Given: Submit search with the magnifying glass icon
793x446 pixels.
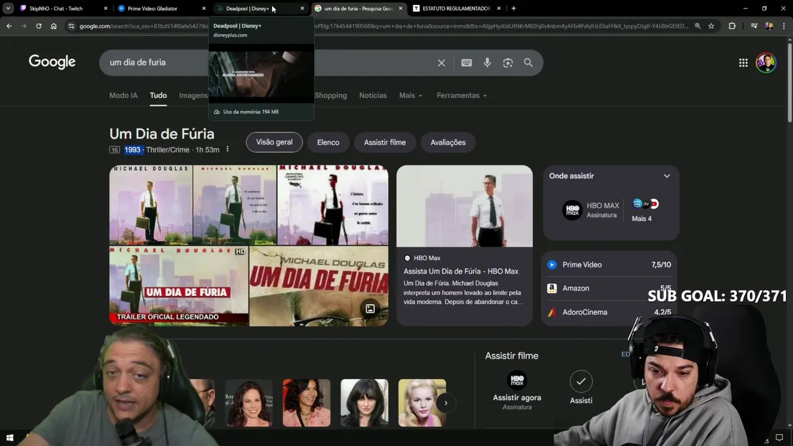Looking at the screenshot, I should pyautogui.click(x=528, y=63).
